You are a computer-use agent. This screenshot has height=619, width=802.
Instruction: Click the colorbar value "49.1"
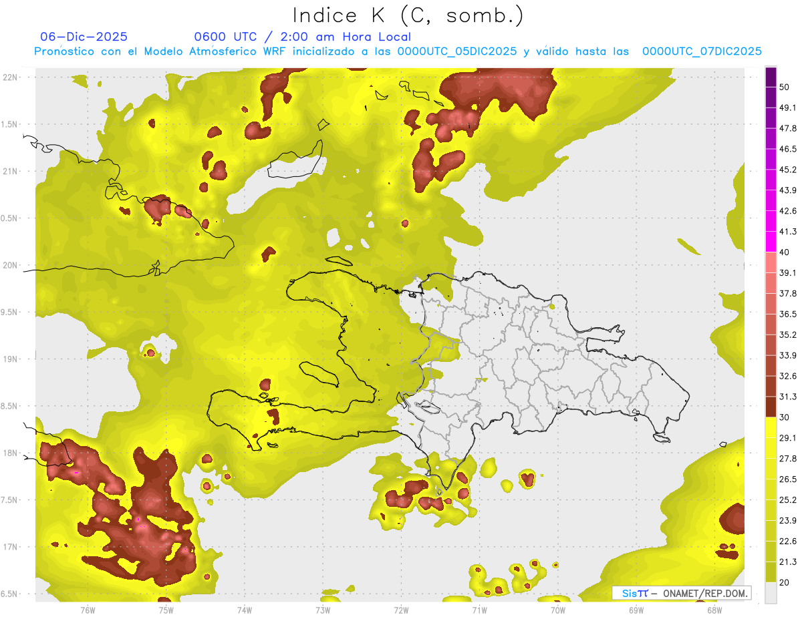coord(788,108)
